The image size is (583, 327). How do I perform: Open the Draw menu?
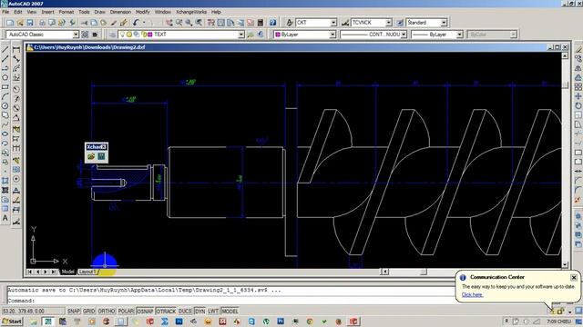click(99, 12)
